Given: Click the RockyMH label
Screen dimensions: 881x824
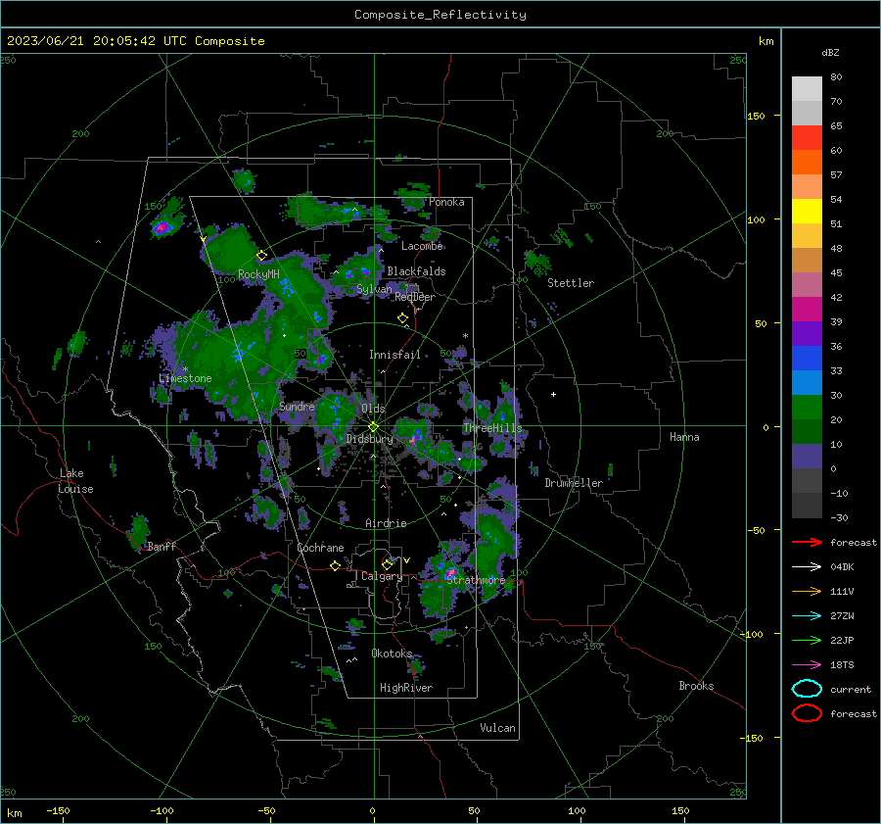Looking at the screenshot, I should 258,274.
